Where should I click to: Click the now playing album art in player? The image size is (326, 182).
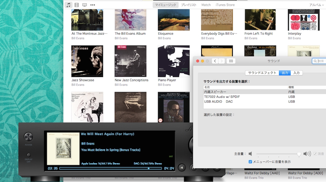tap(63, 149)
